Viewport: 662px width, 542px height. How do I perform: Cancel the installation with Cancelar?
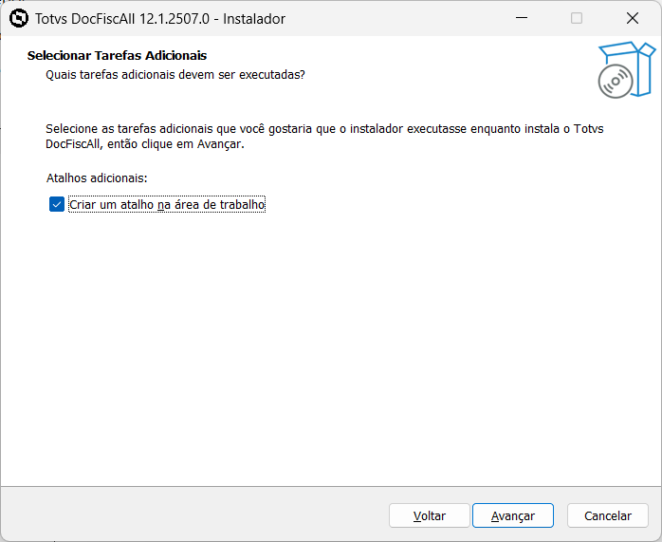coord(608,515)
